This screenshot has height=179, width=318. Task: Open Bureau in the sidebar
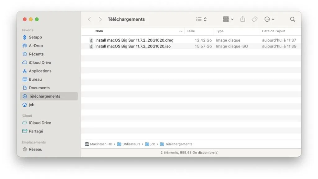(32, 79)
